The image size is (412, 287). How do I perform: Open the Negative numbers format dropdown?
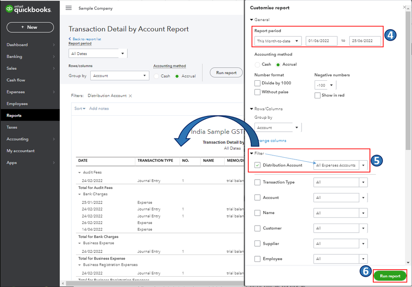pos(325,85)
